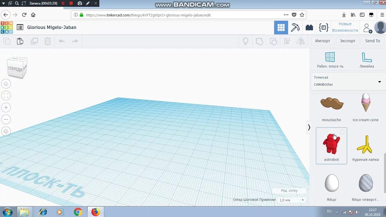
Task: Open the browser downloads arrow
Action: (344, 15)
